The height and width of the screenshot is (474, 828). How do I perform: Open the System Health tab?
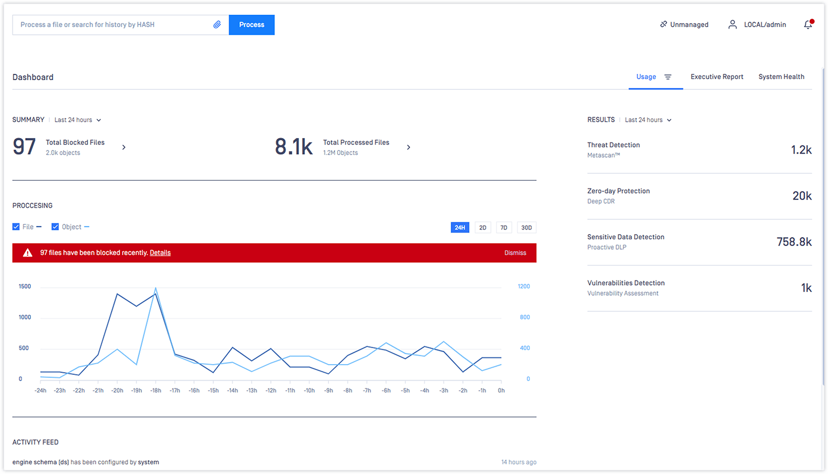781,77
